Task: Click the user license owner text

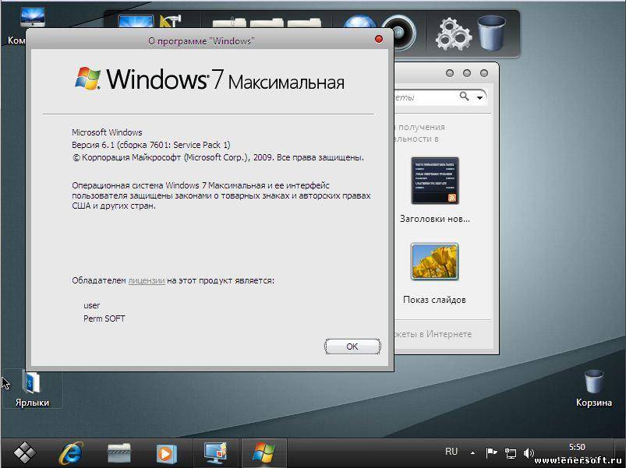Action: click(91, 305)
